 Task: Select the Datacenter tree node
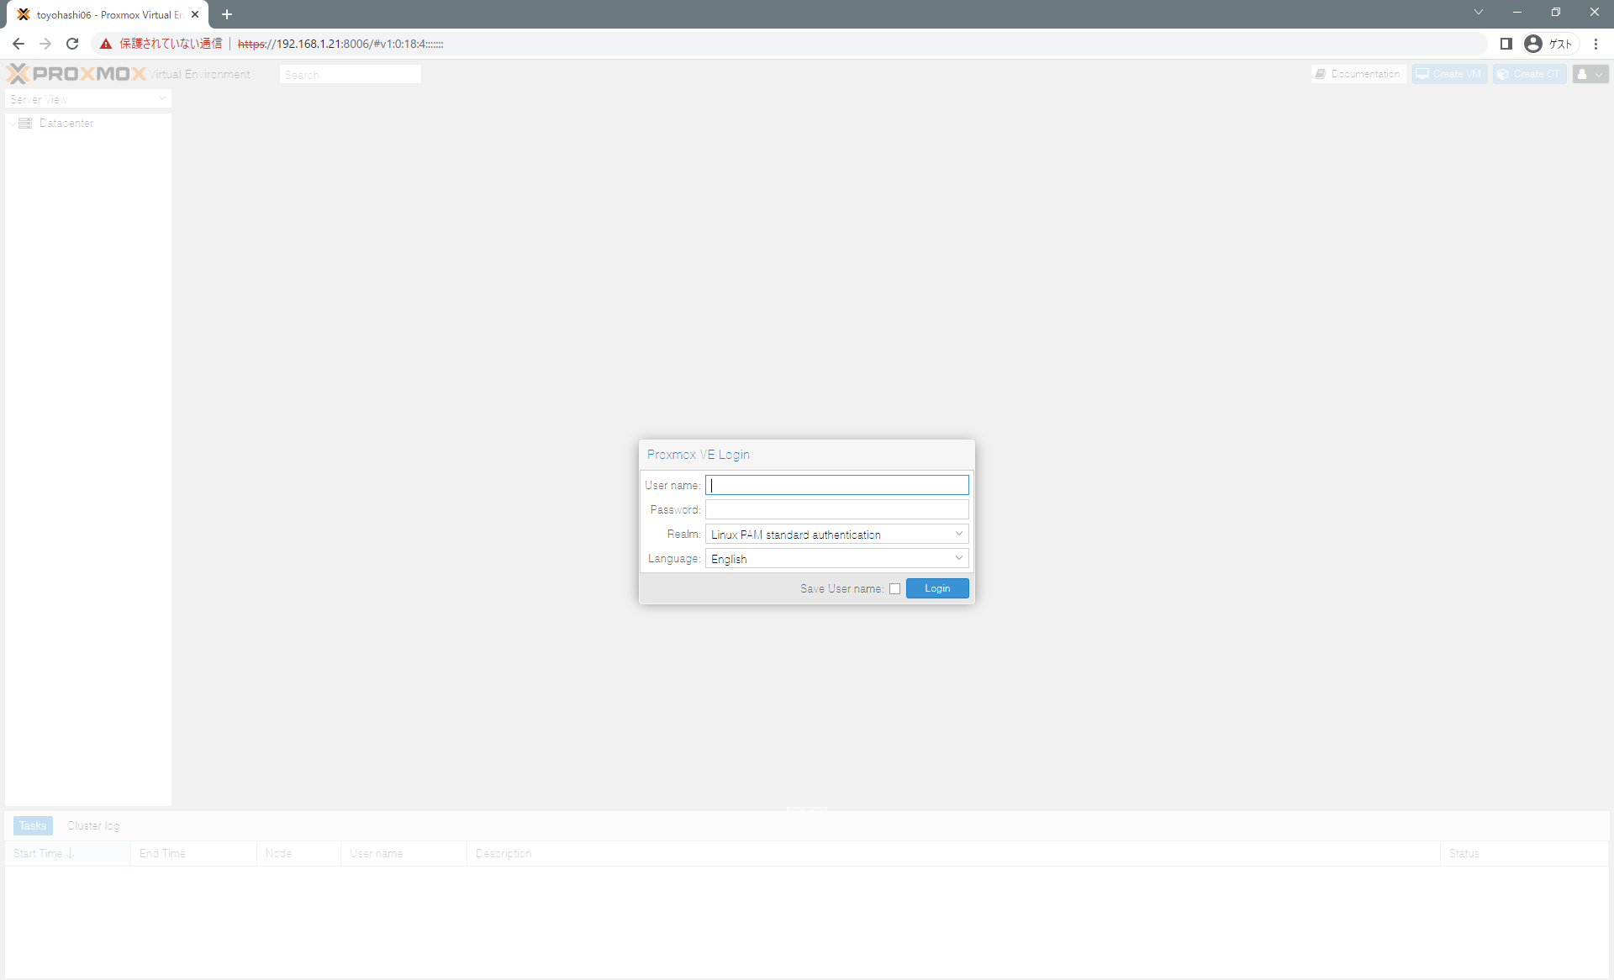pos(66,123)
